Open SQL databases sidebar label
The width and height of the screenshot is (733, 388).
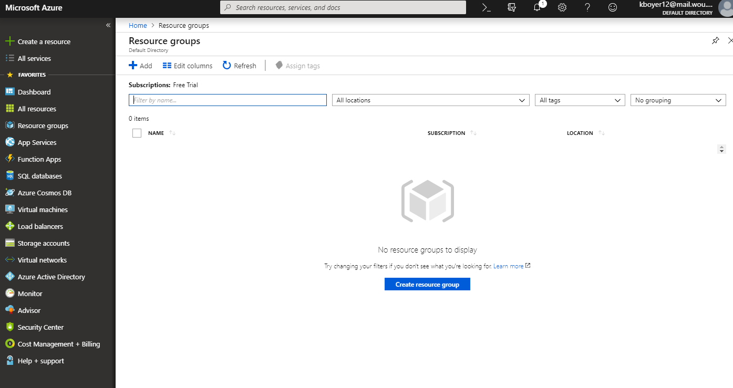[x=40, y=176]
